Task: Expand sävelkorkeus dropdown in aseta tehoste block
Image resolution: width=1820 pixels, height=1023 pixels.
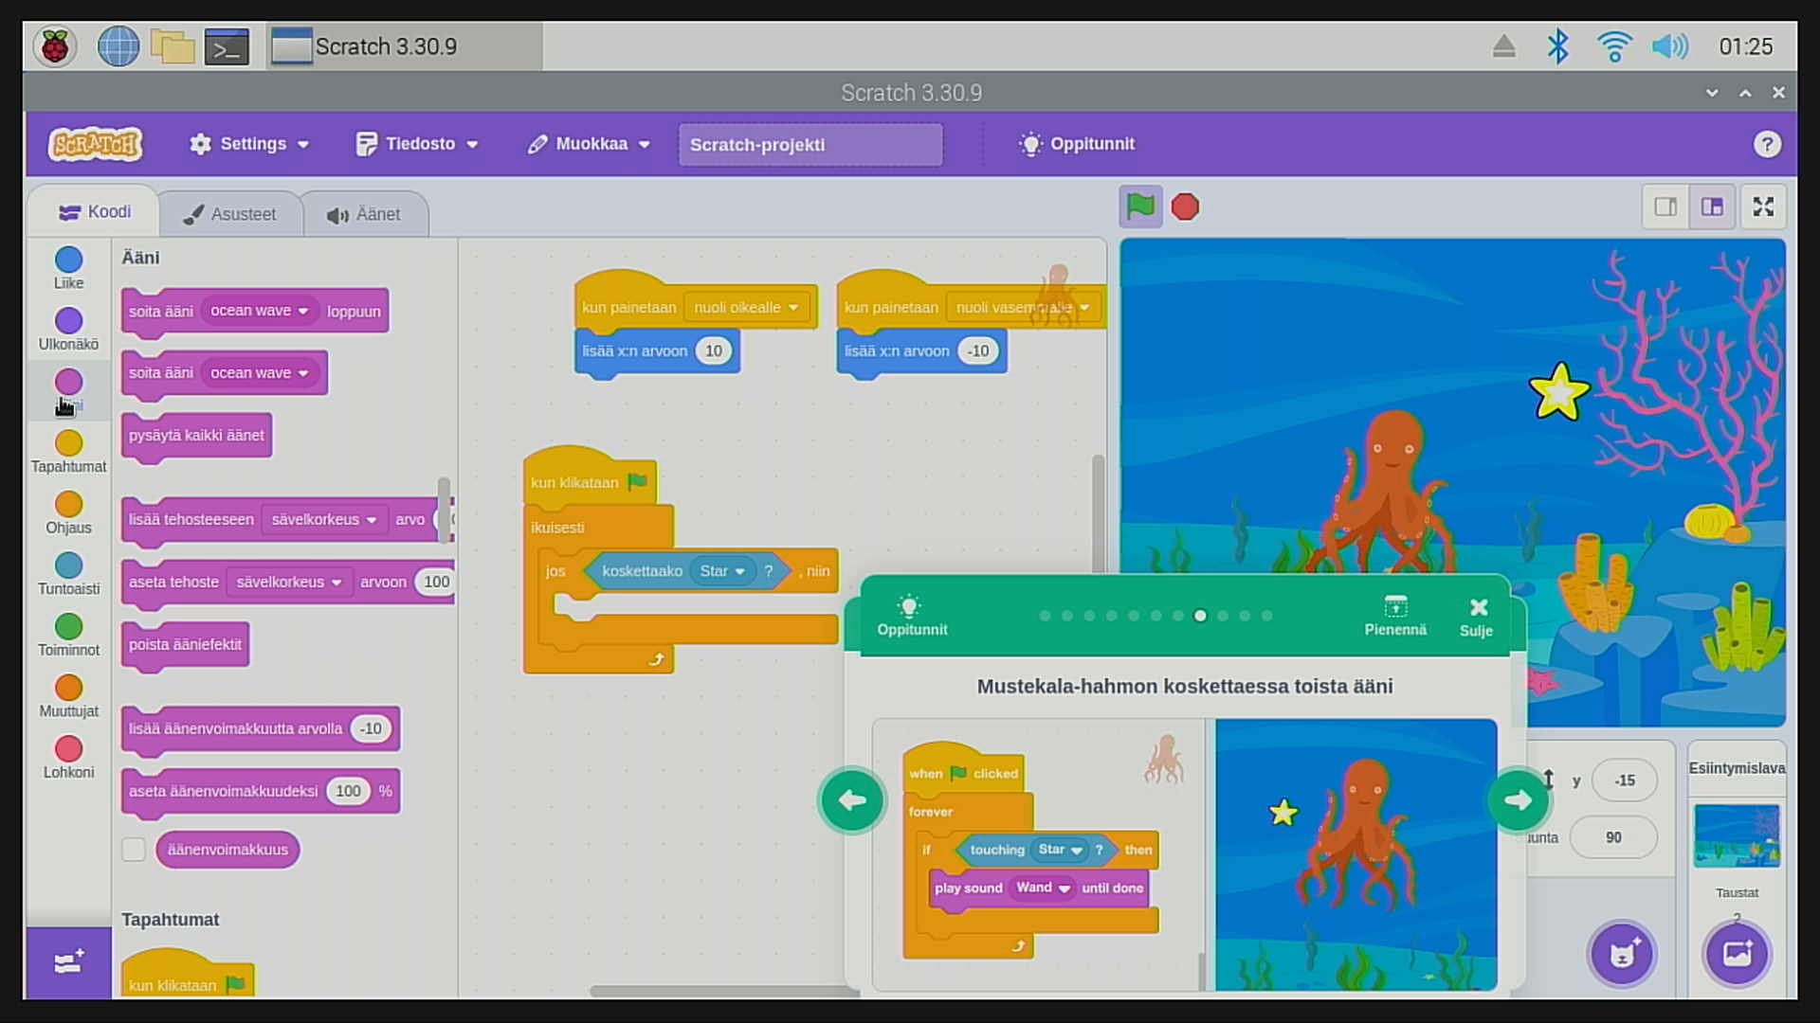Action: pyautogui.click(x=289, y=582)
